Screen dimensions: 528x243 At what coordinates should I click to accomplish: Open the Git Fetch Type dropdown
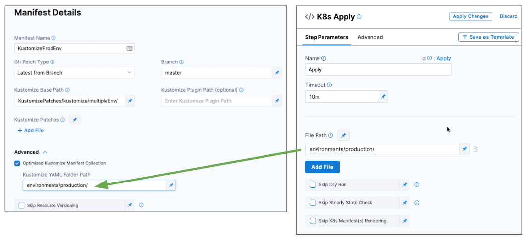[x=74, y=73]
